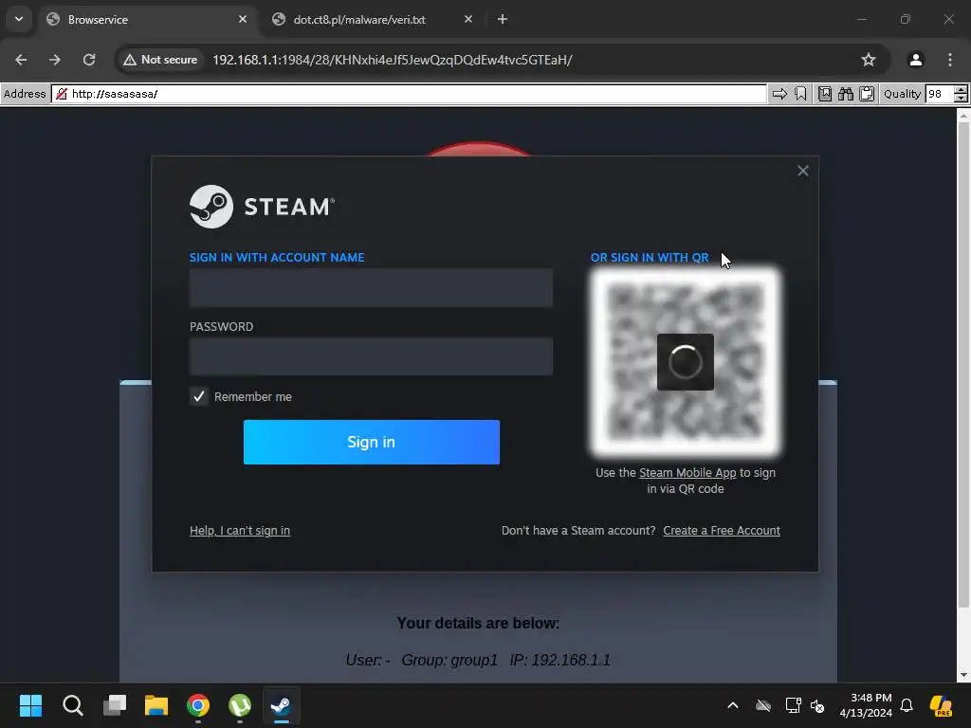Open a new browser tab
Screen dimensions: 971x728
click(x=503, y=19)
